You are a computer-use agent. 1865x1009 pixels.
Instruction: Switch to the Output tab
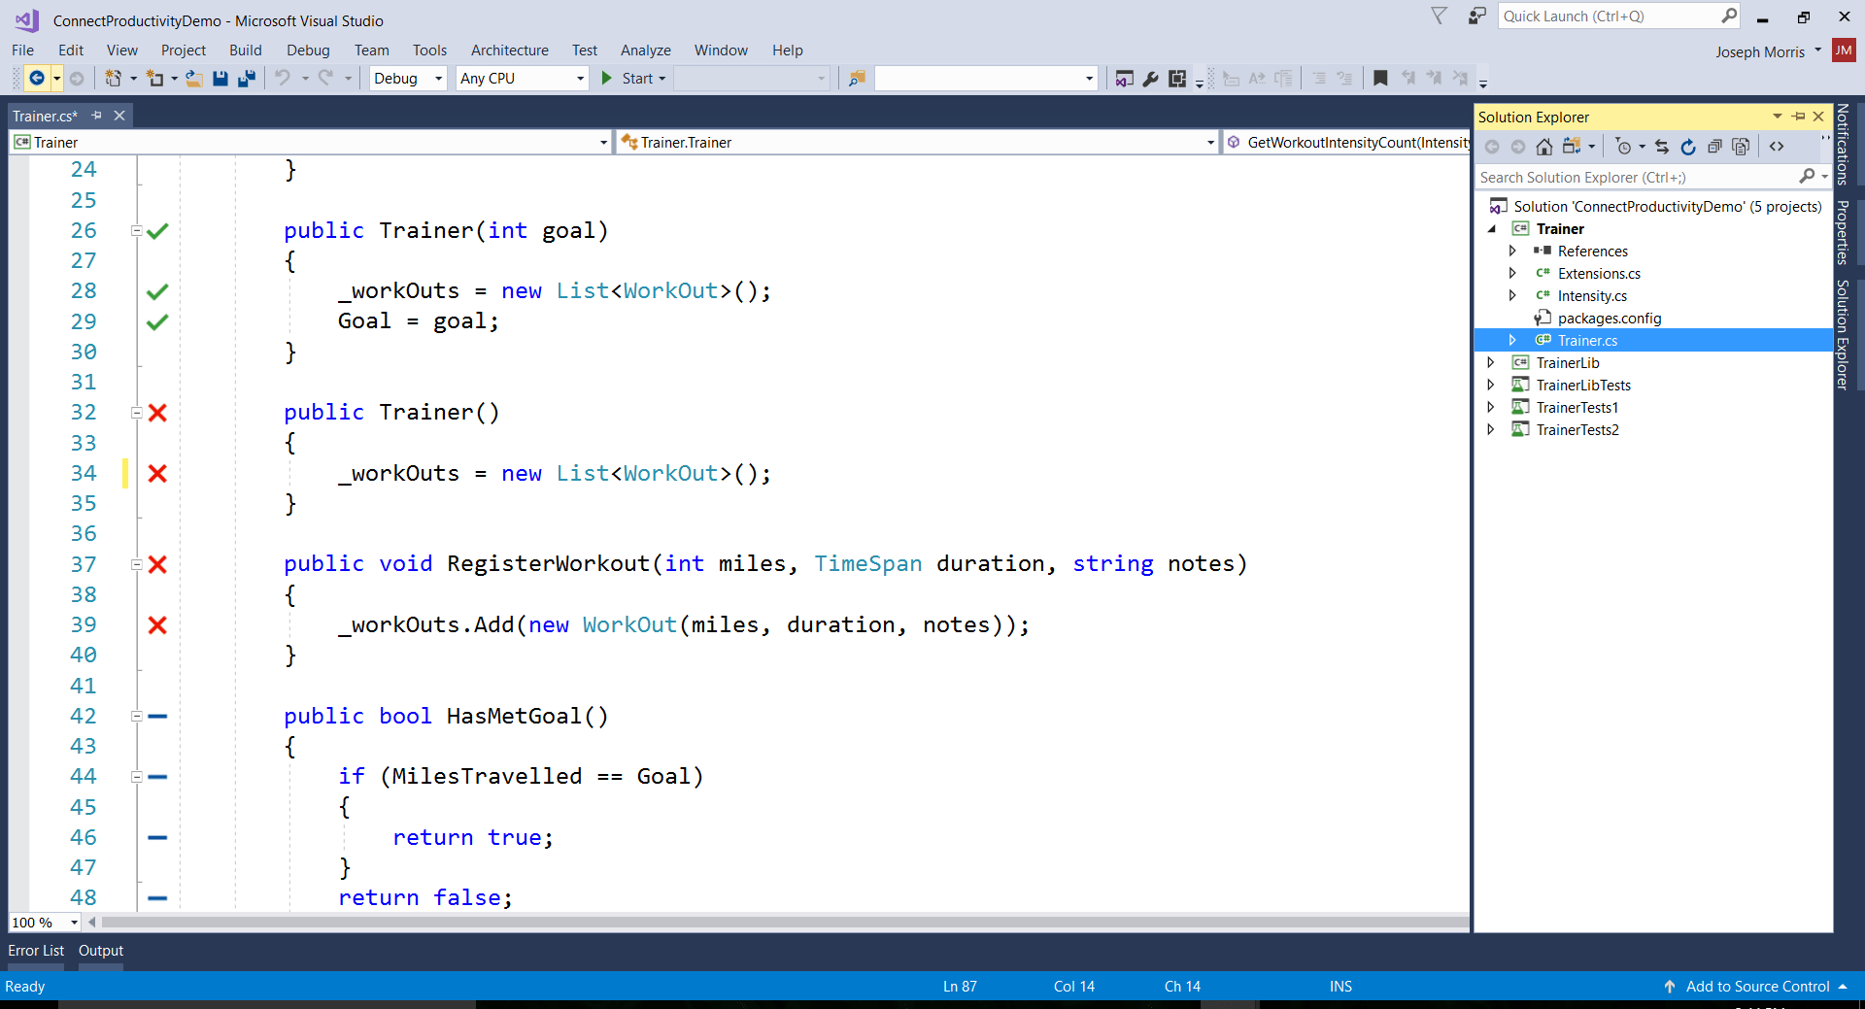pos(100,951)
